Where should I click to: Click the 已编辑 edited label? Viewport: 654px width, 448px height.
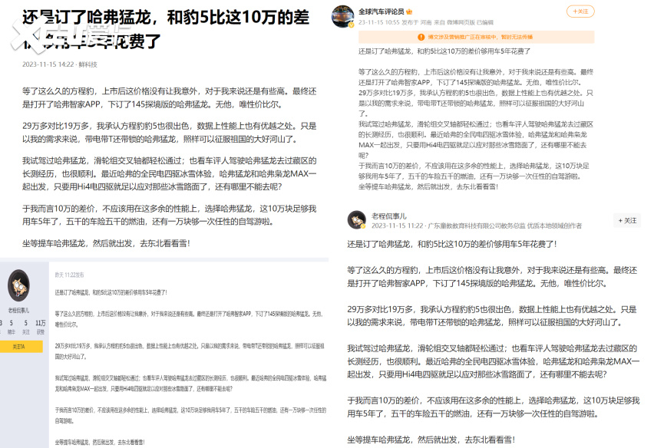point(484,23)
